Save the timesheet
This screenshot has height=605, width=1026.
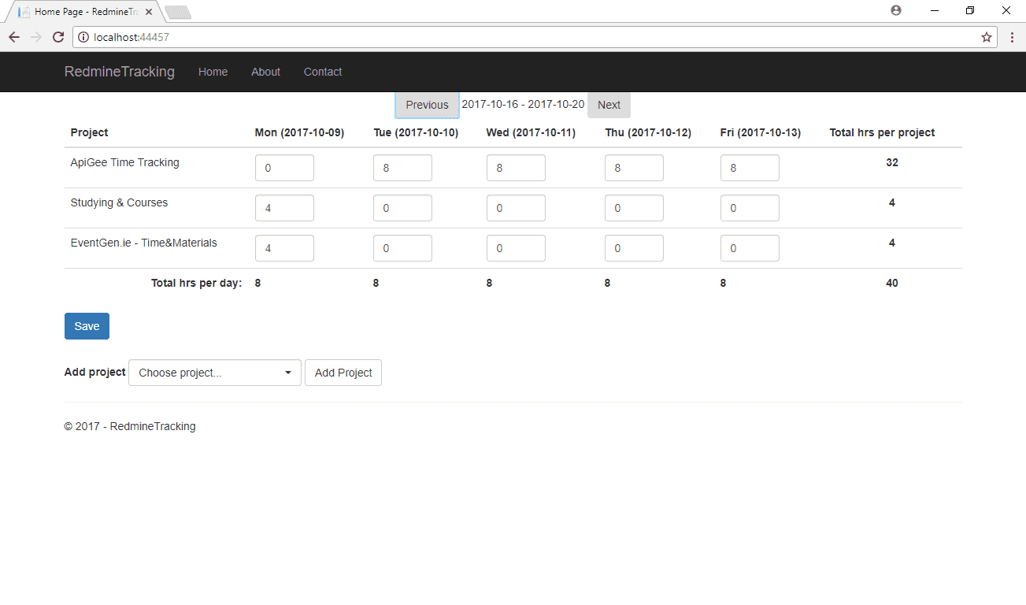tap(87, 326)
